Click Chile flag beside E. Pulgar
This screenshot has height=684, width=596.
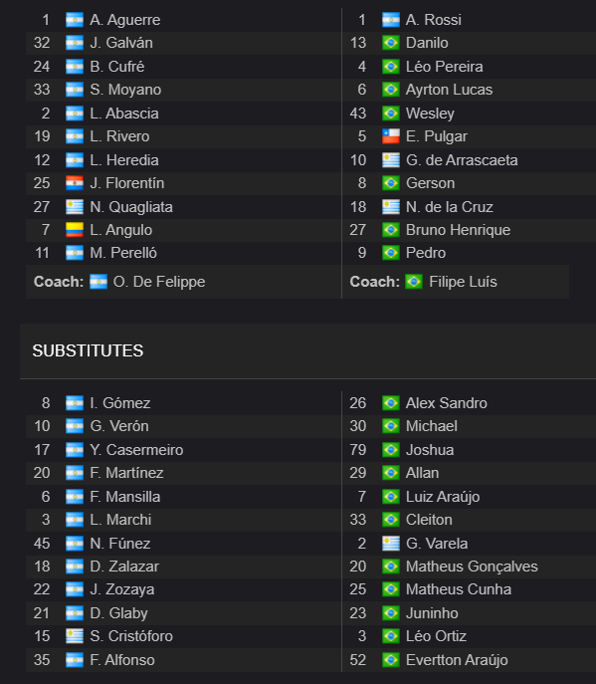tap(391, 136)
